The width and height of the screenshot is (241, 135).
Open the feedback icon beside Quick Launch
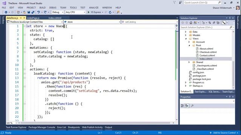click(x=180, y=3)
